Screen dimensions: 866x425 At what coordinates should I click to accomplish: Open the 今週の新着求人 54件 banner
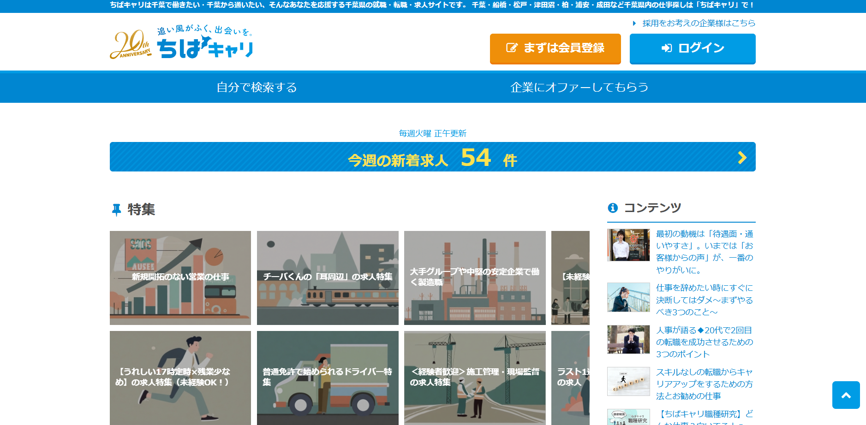pos(432,157)
